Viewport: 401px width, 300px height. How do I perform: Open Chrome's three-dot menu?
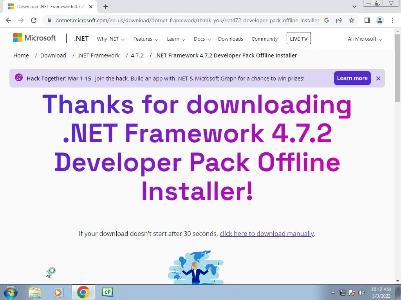coord(392,20)
